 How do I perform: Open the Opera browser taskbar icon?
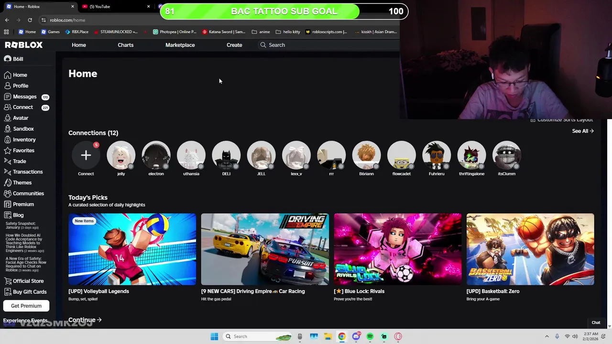click(x=398, y=336)
